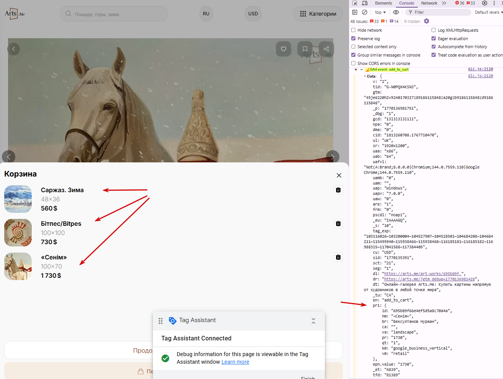This screenshot has height=379, width=503.
Task: Uncheck Treat code evaluation as user action
Action: [x=434, y=55]
